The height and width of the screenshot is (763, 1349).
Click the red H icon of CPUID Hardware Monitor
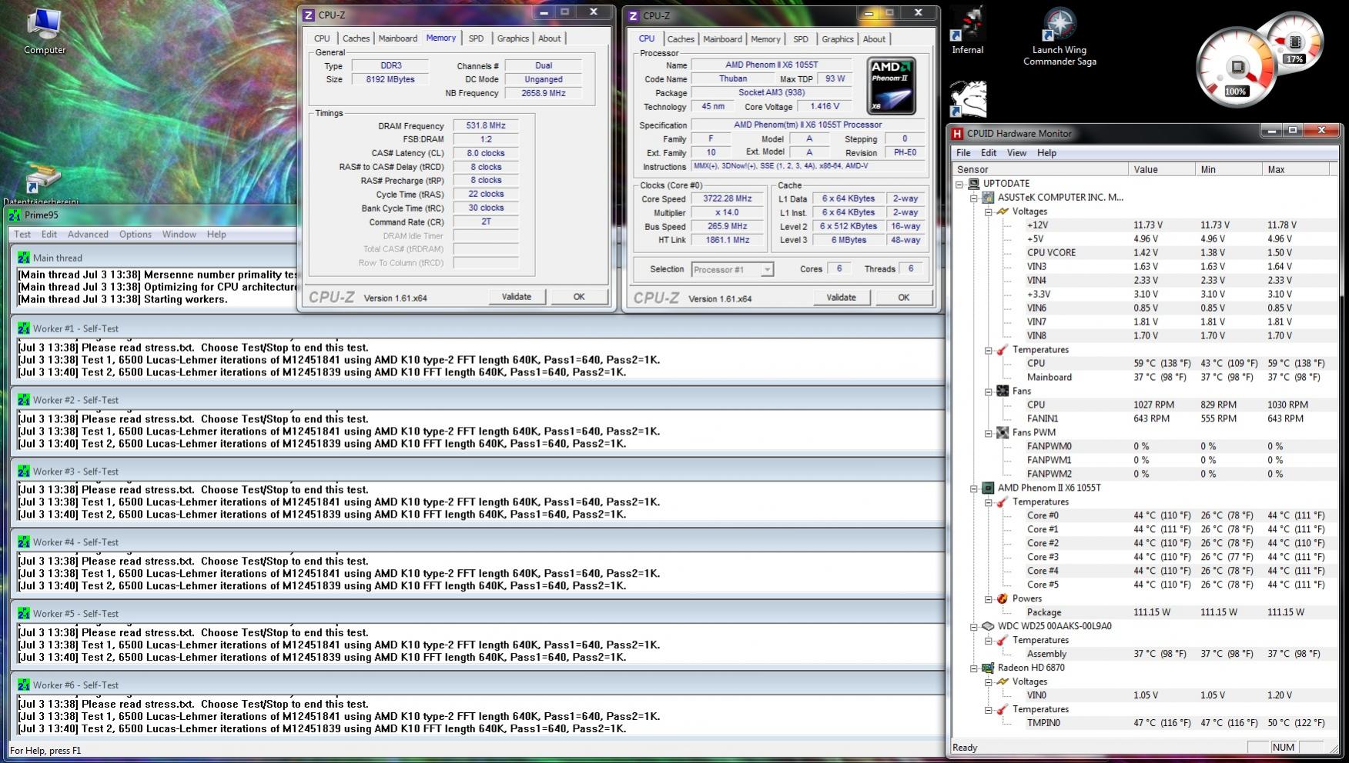click(x=958, y=133)
